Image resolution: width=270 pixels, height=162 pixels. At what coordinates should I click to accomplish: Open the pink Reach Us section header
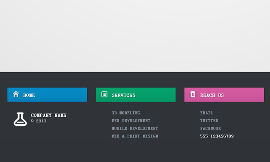click(x=224, y=95)
